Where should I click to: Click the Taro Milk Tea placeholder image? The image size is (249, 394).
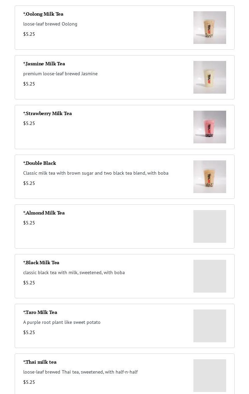(x=209, y=326)
